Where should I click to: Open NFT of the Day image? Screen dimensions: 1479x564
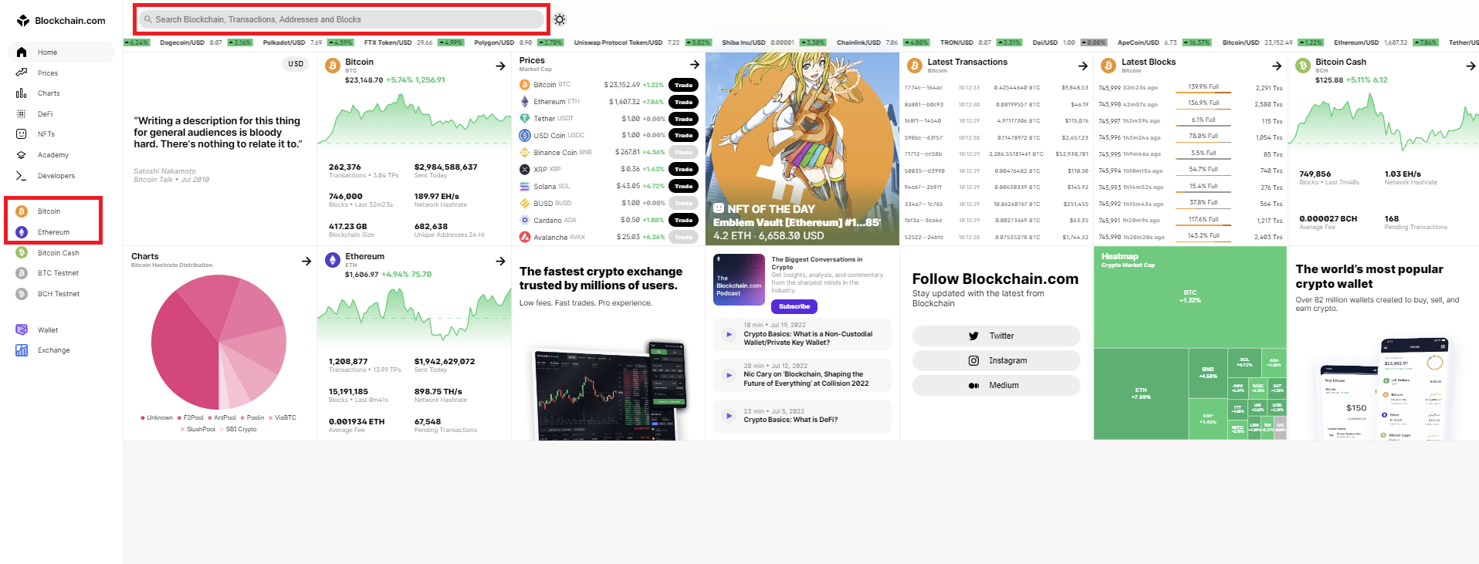click(x=802, y=149)
